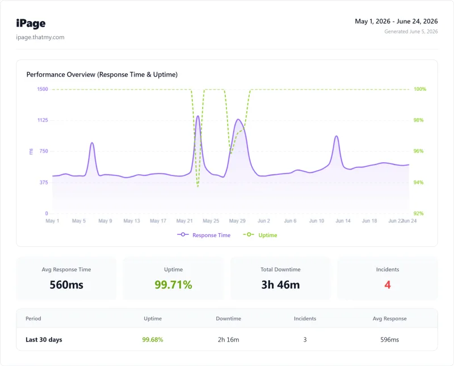Click the Jun 2 x-axis label

point(264,221)
